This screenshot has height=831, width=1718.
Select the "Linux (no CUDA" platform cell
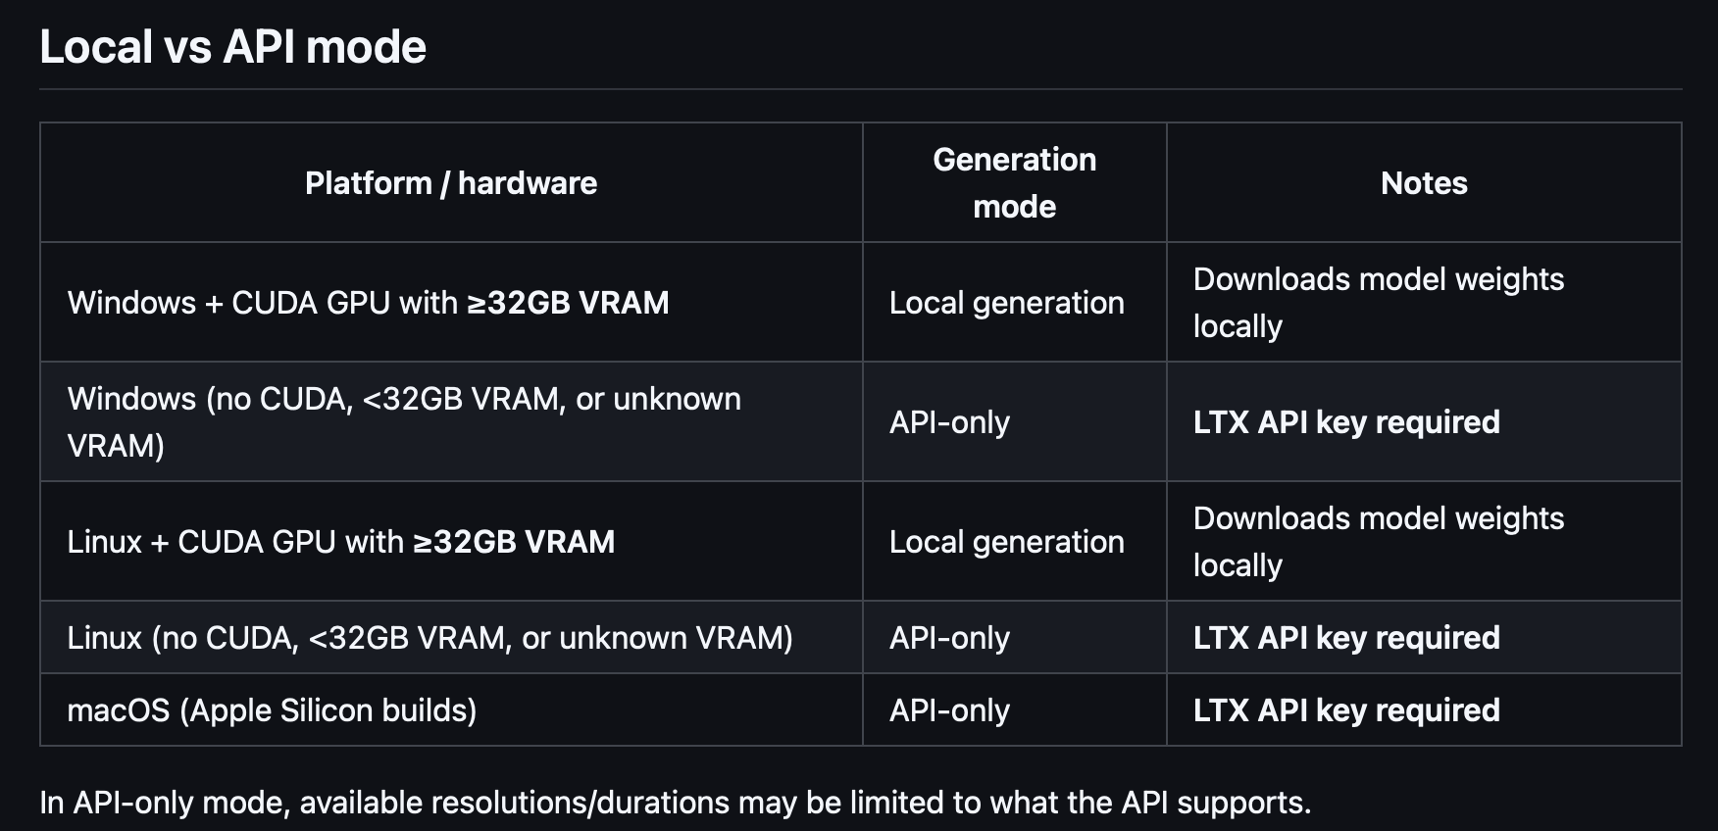(x=429, y=638)
